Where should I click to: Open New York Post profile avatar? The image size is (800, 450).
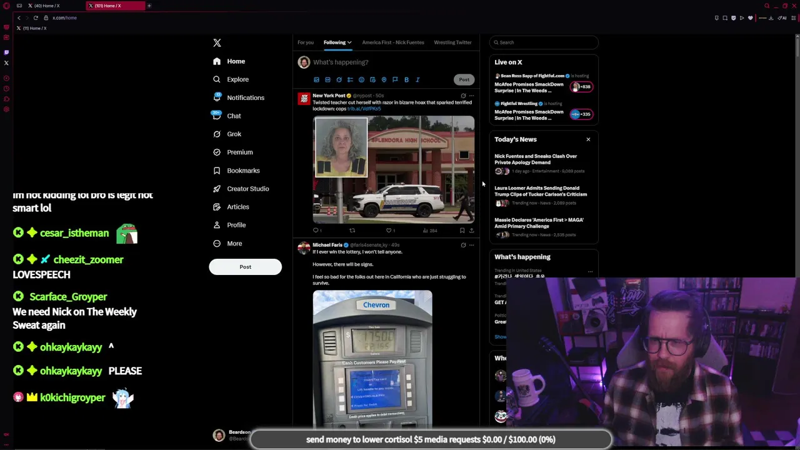pos(304,99)
